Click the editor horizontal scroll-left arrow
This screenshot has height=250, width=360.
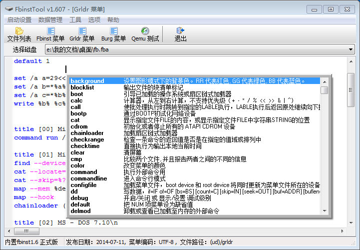9,231
